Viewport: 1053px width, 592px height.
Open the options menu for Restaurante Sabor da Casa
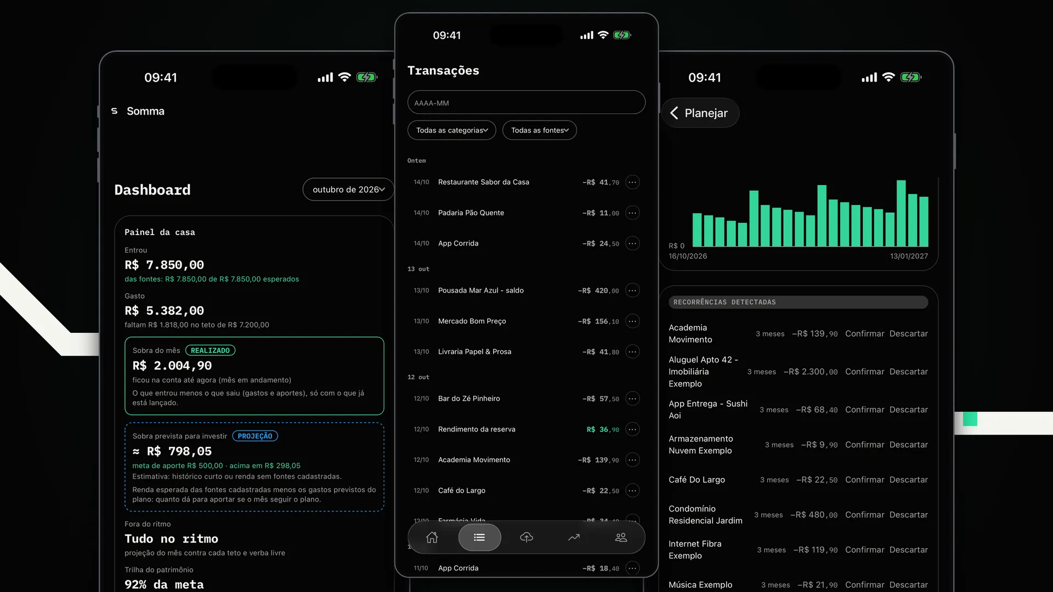tap(632, 182)
